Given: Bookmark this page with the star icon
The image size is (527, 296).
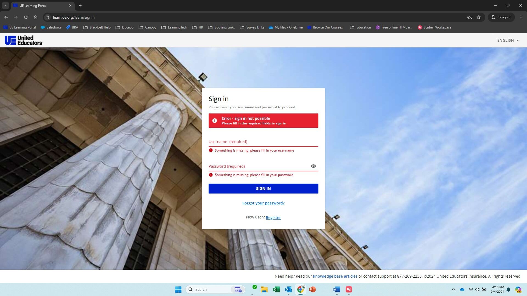Looking at the screenshot, I should point(479,17).
